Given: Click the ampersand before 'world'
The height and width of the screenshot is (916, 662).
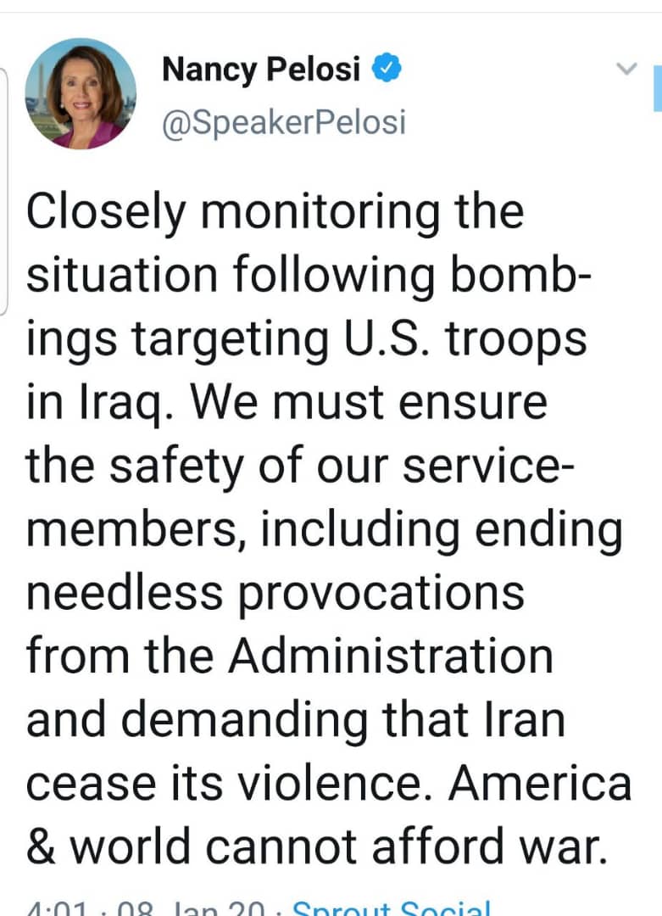Looking at the screenshot, I should pyautogui.click(x=41, y=846).
